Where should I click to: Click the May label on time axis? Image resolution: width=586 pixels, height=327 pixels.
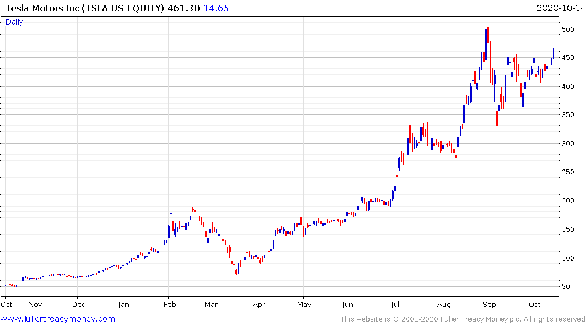304,304
